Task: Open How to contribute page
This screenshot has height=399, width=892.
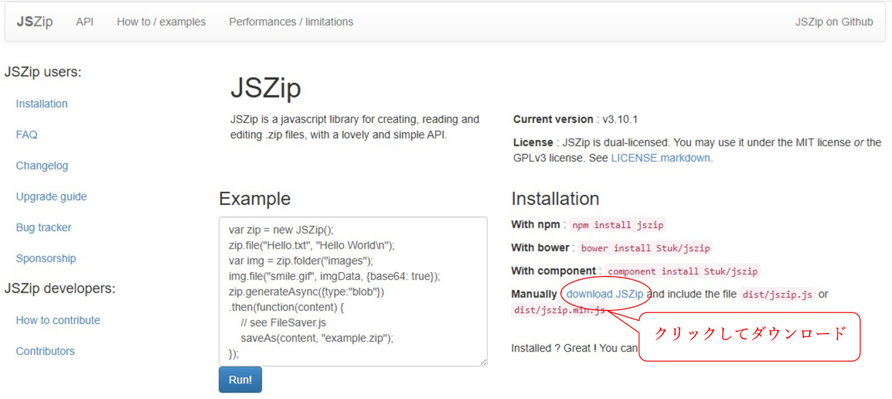Action: pos(58,321)
